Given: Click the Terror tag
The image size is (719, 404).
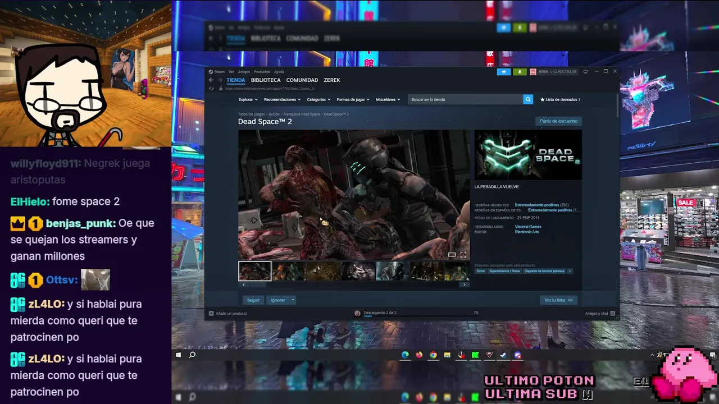Looking at the screenshot, I should pos(481,271).
